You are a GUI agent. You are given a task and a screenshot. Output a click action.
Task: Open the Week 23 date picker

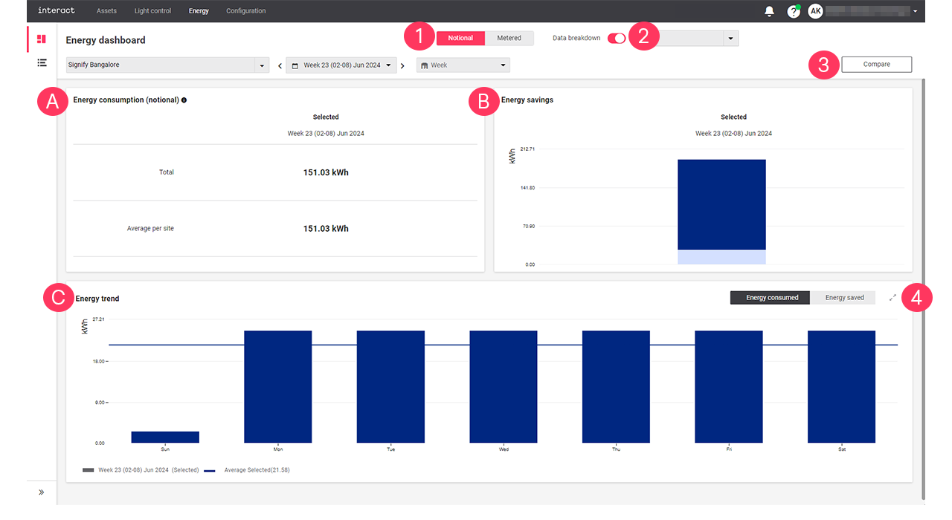point(341,65)
